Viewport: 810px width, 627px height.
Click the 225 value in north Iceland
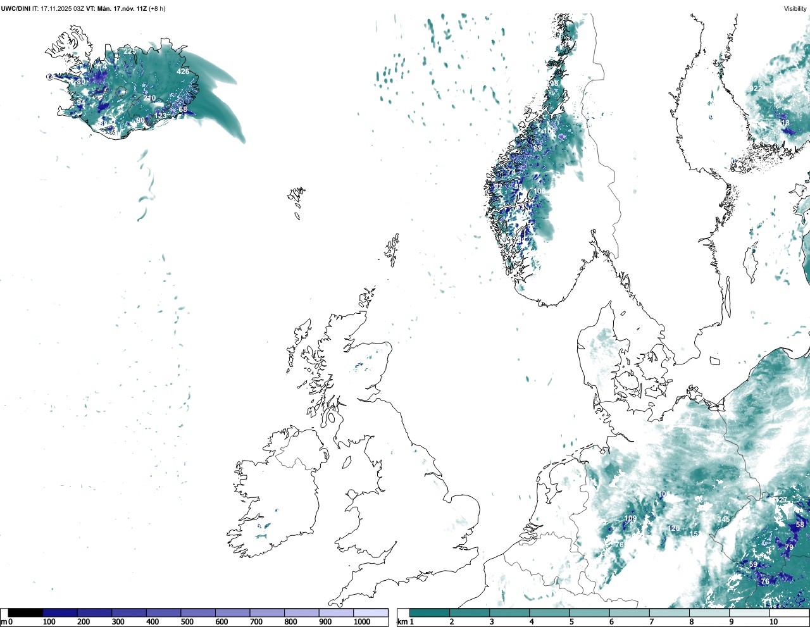click(129, 51)
